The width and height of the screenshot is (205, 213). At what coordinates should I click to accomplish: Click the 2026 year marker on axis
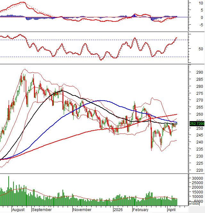(119, 210)
